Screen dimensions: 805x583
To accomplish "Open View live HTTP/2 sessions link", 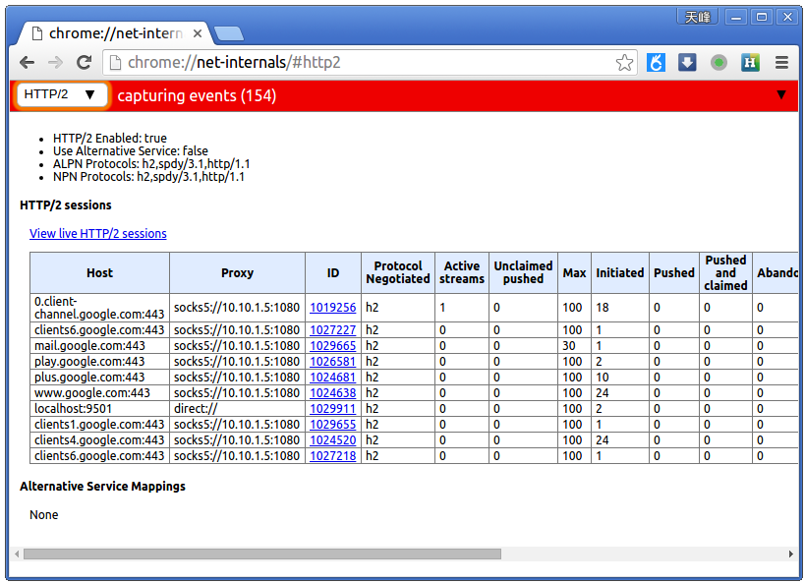I will [x=98, y=234].
